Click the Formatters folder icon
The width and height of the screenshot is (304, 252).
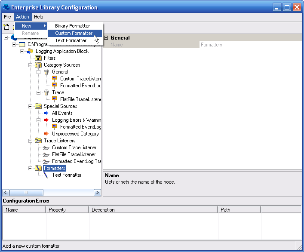(38, 168)
